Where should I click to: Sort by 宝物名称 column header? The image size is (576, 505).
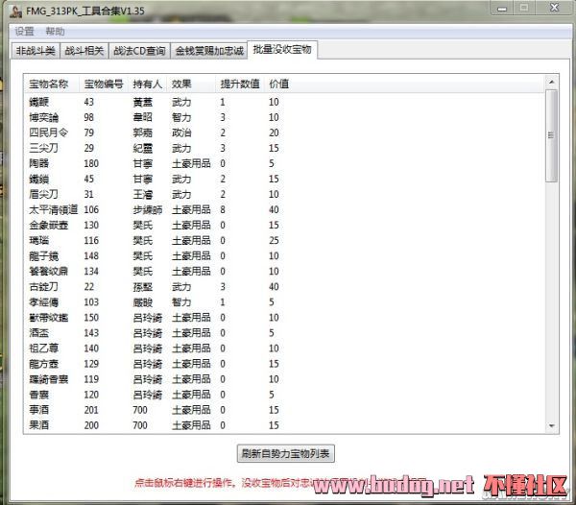49,84
